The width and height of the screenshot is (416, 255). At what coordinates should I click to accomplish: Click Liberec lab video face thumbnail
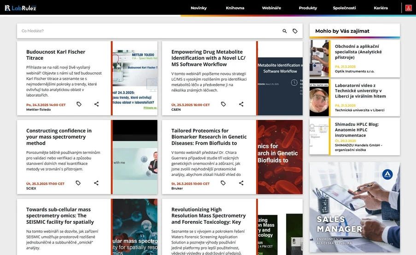pos(319,97)
